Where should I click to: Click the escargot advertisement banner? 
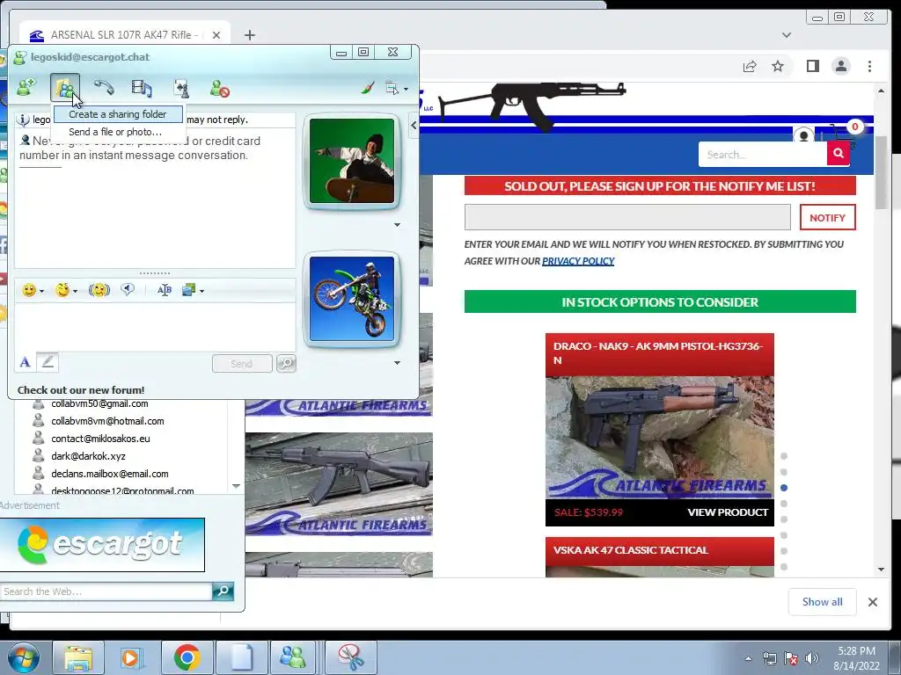pos(102,545)
